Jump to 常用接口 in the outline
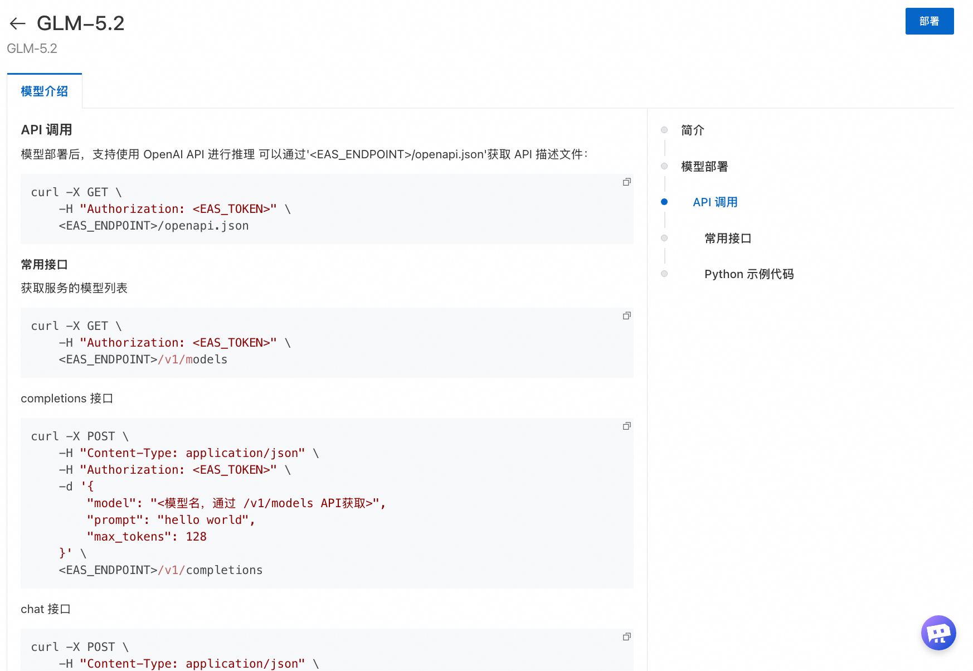 [x=728, y=239]
